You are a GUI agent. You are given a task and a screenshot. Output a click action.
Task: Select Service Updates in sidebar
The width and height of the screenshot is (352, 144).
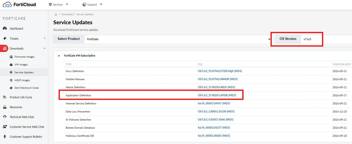[24, 73]
